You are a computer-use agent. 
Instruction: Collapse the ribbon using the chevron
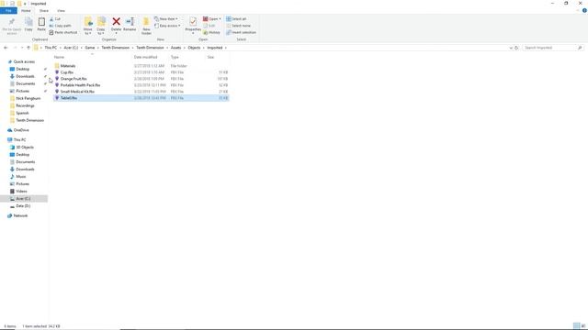pyautogui.click(x=578, y=11)
